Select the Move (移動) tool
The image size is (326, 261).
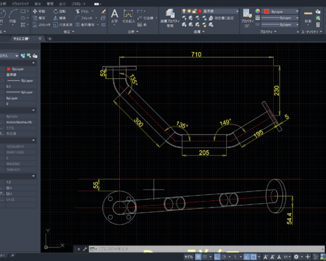coord(39,11)
